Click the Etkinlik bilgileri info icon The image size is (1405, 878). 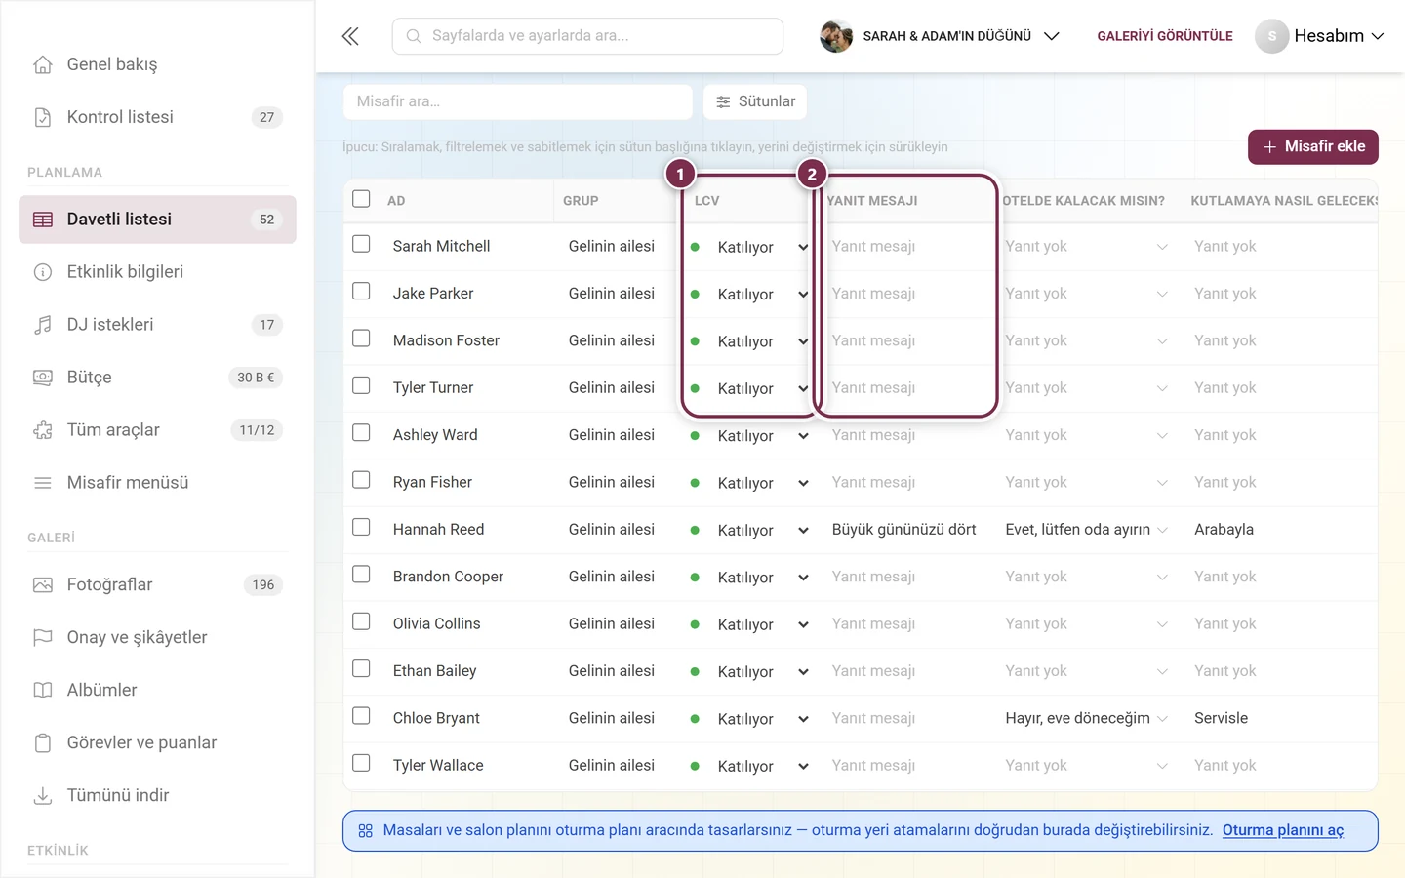coord(43,272)
